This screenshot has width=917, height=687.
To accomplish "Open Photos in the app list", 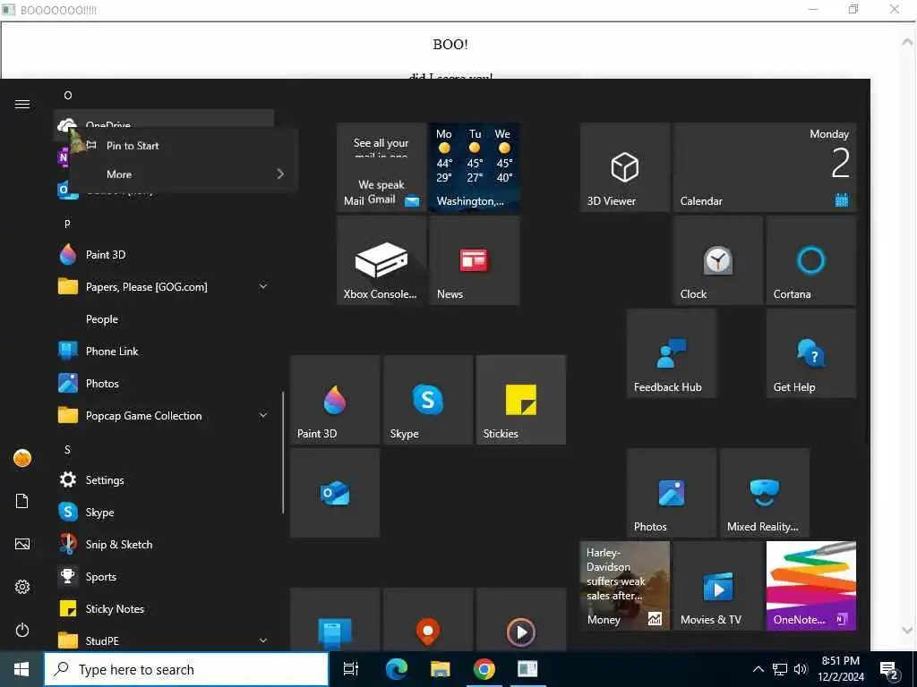I will (x=164, y=383).
